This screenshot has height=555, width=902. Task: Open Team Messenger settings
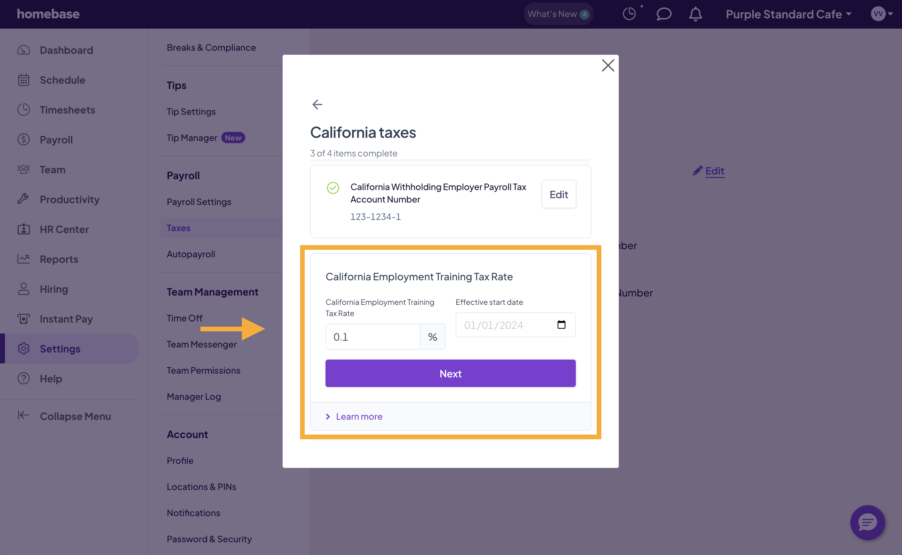click(x=201, y=344)
